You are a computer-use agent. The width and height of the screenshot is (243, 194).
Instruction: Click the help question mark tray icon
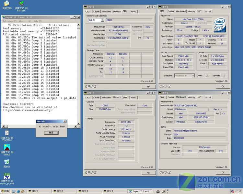click(x=163, y=191)
